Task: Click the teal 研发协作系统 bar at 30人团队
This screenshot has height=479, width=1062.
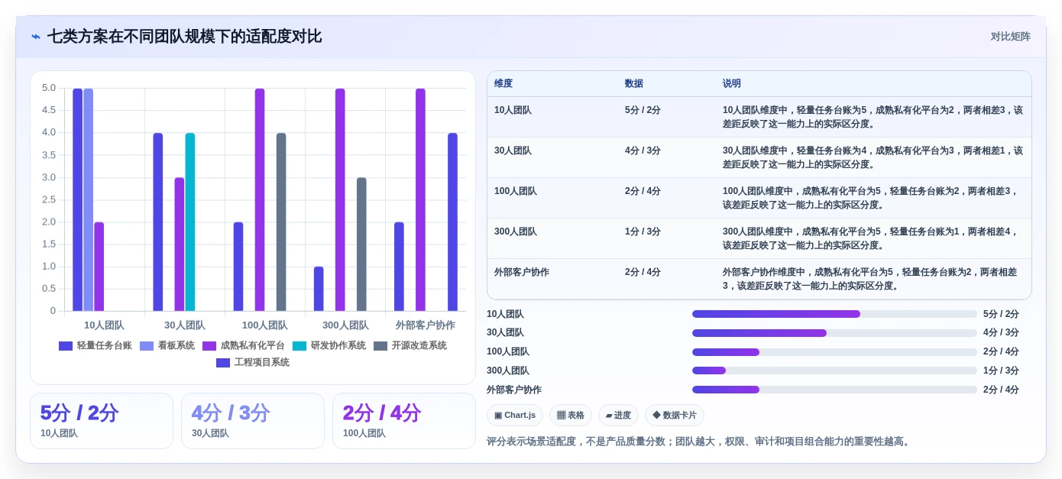Action: (x=190, y=222)
